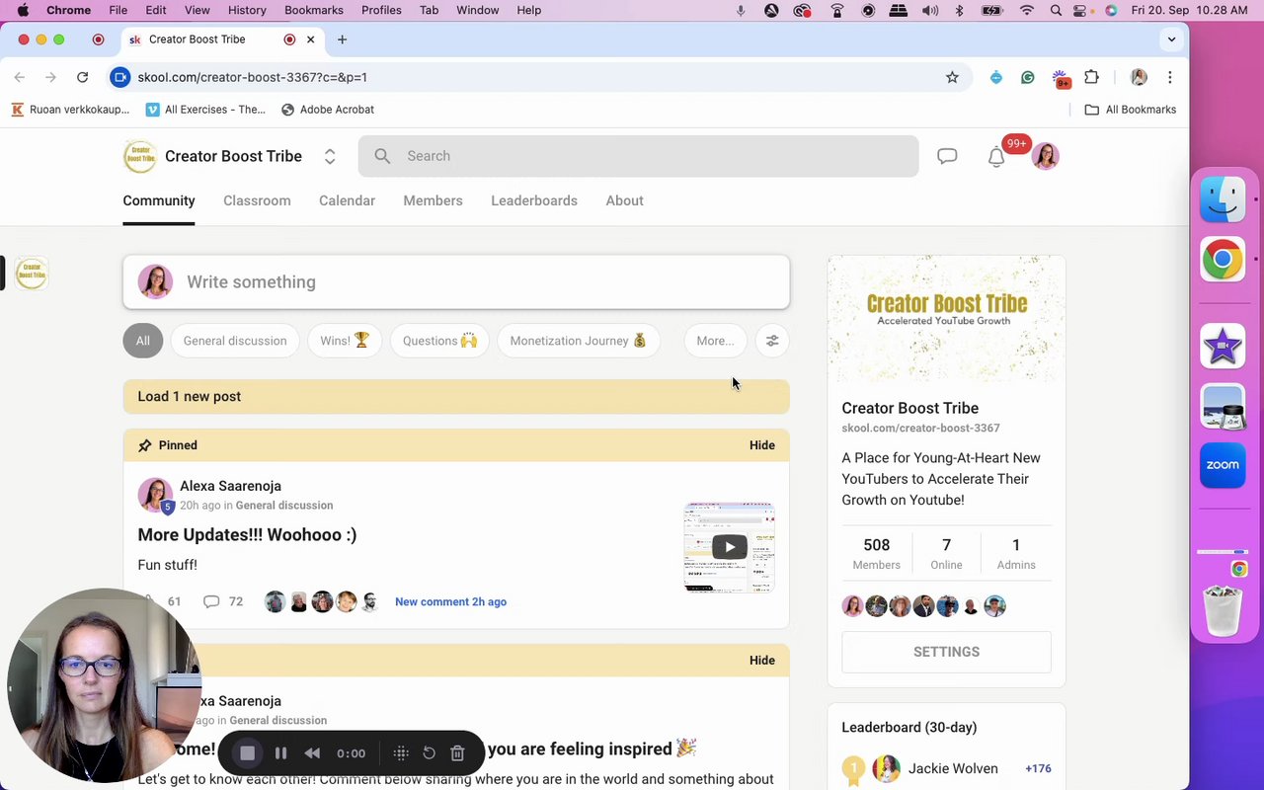The height and width of the screenshot is (790, 1264).
Task: Open Alexa Saarenoja's name on More Updates post
Action: 230,486
